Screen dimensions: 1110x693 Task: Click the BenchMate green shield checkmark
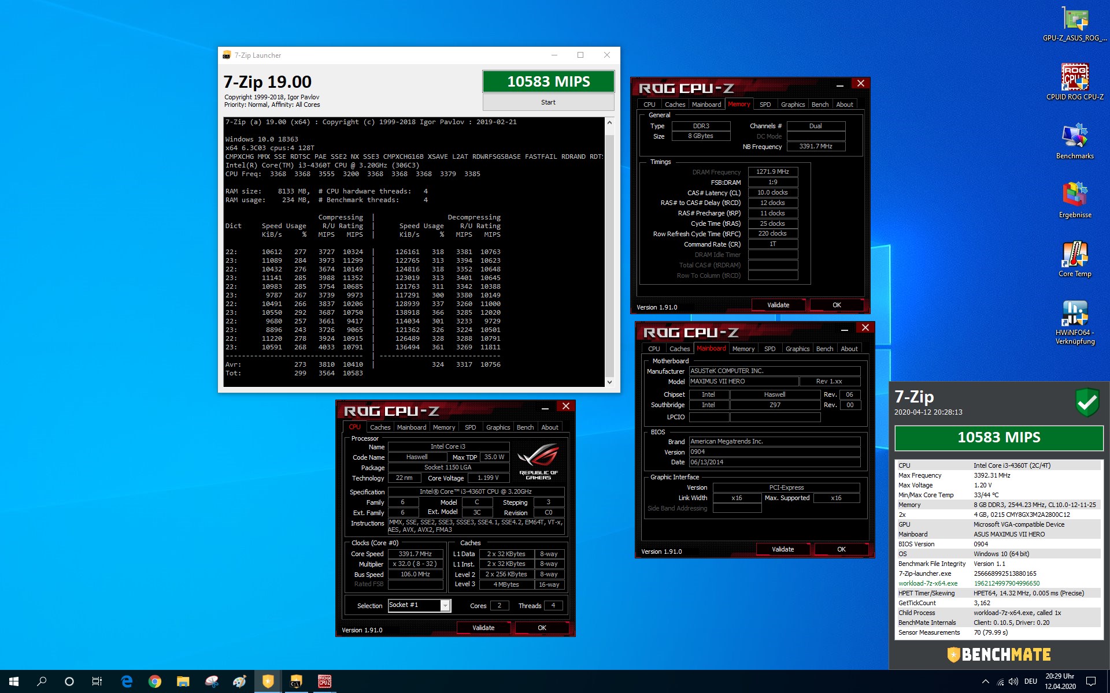[1087, 403]
